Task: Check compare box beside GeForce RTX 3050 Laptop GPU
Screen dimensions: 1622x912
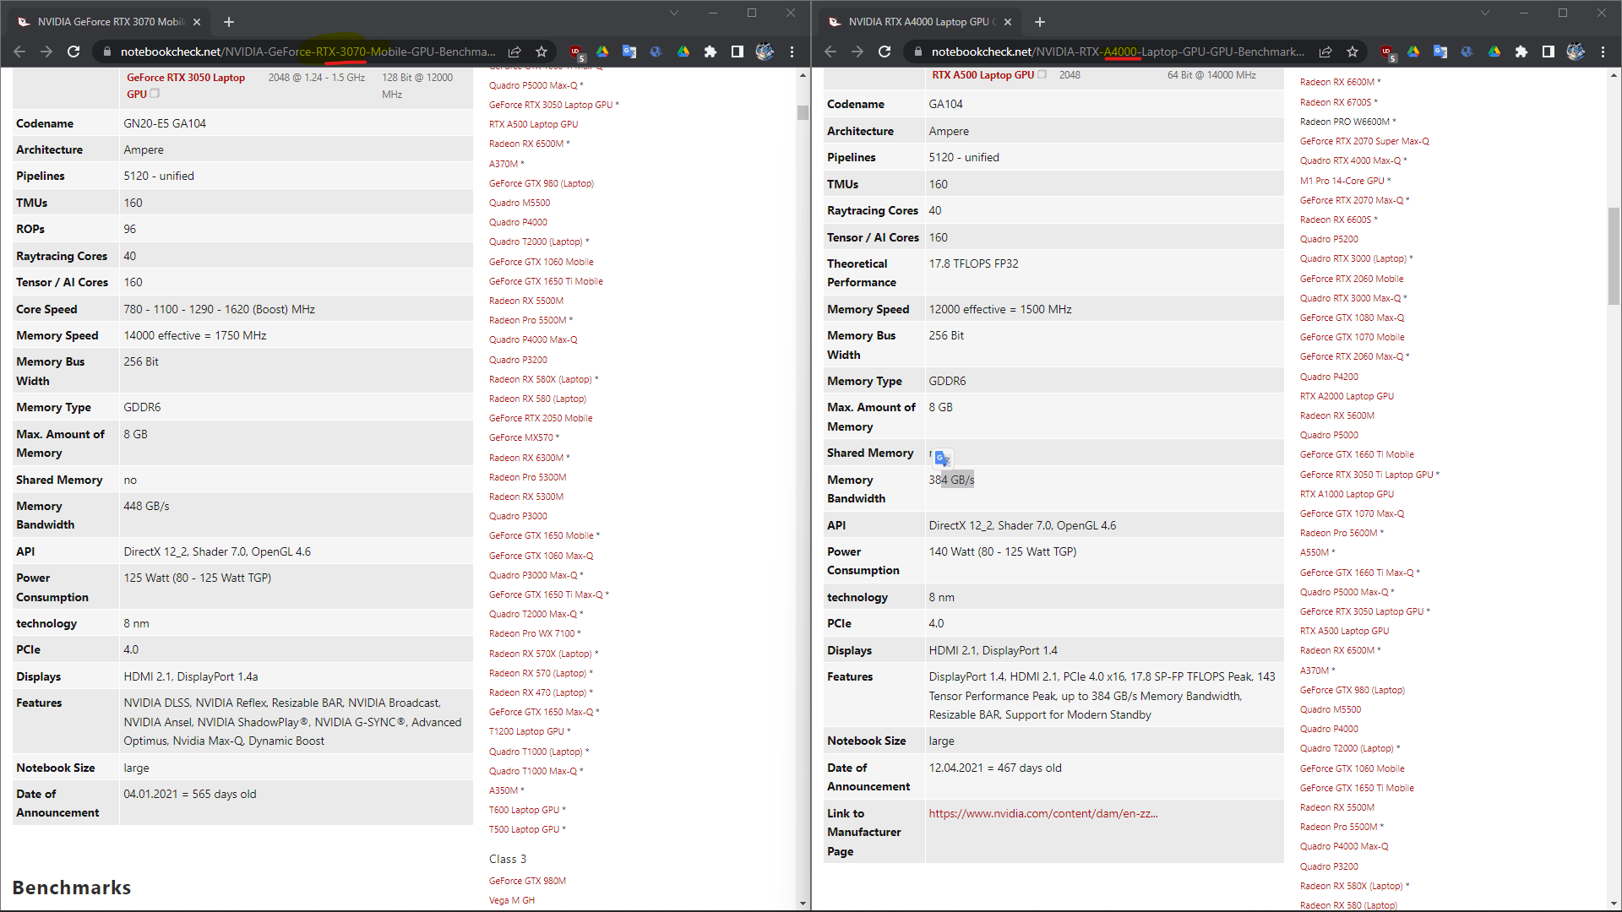Action: (x=155, y=94)
